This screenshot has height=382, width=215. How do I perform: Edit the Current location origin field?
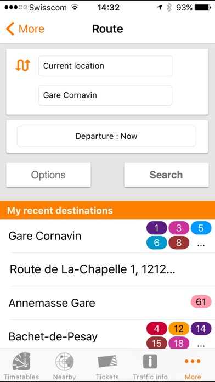[x=105, y=66]
